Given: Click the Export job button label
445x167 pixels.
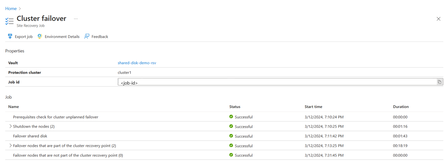Looking at the screenshot, I should tap(24, 37).
